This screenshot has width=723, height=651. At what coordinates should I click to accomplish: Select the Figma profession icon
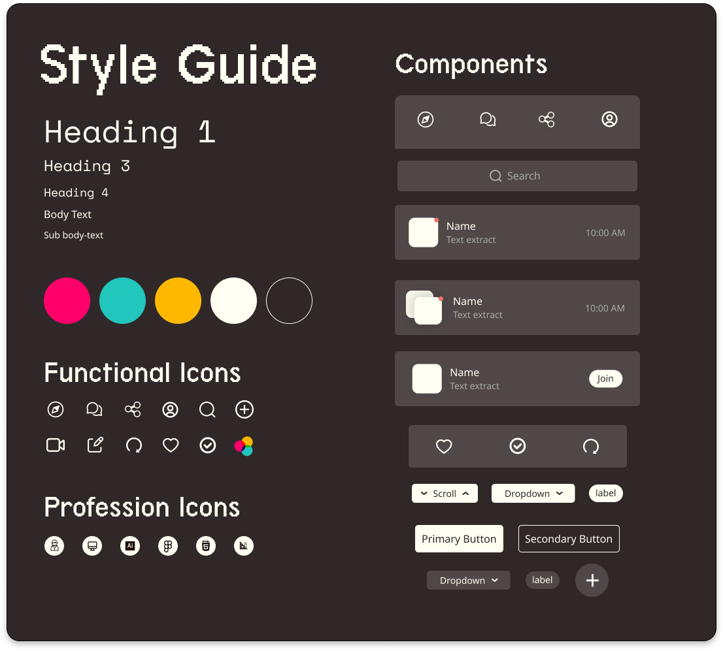pyautogui.click(x=168, y=546)
